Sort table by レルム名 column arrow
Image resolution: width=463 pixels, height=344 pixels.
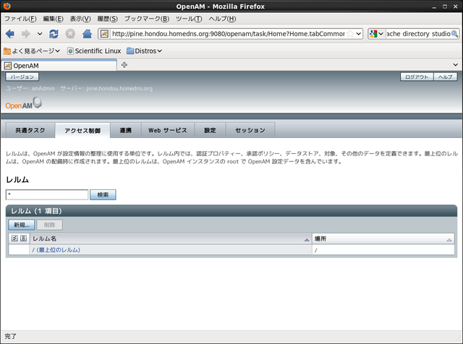coord(307,239)
